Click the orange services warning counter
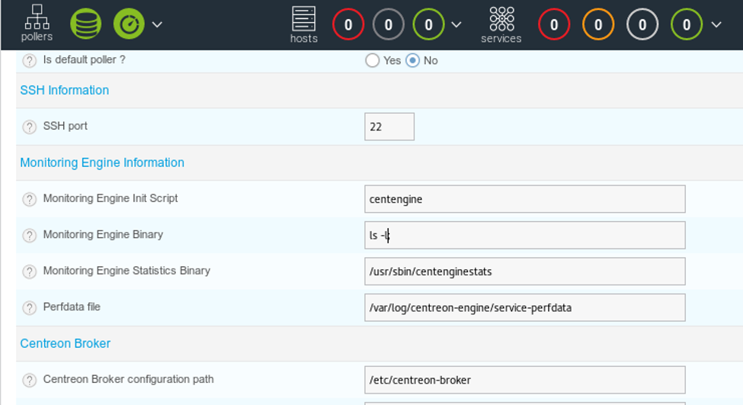 pos(598,25)
